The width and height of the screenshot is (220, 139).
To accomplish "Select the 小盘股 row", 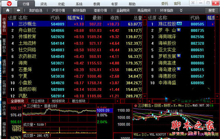I will pos(75,83).
